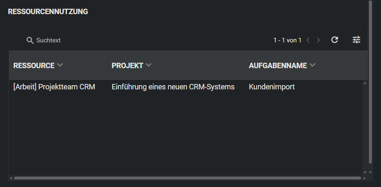Sort by the PROJEKT column header

coord(127,66)
